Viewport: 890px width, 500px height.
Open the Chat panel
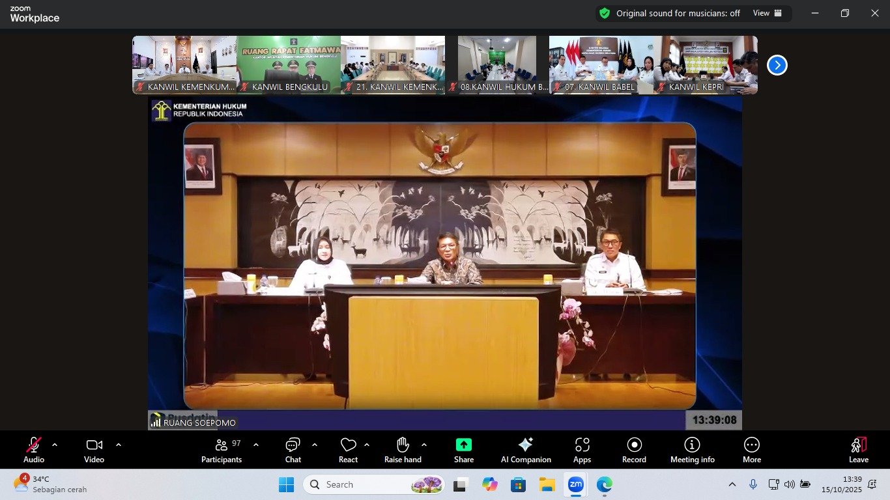coord(293,449)
